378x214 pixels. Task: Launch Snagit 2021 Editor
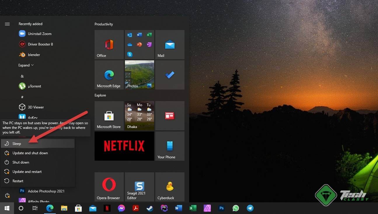139,187
